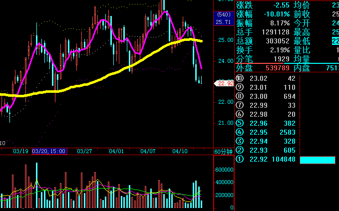Click the 总手 value 1291128

coord(276,32)
